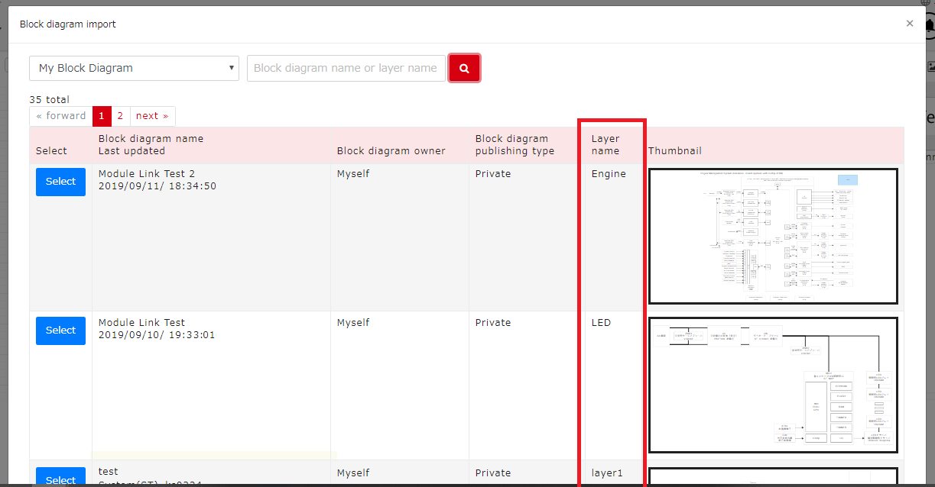Click the red search magnifier button

coord(464,68)
